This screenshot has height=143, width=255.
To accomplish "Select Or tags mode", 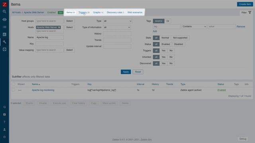I will [x=168, y=21].
